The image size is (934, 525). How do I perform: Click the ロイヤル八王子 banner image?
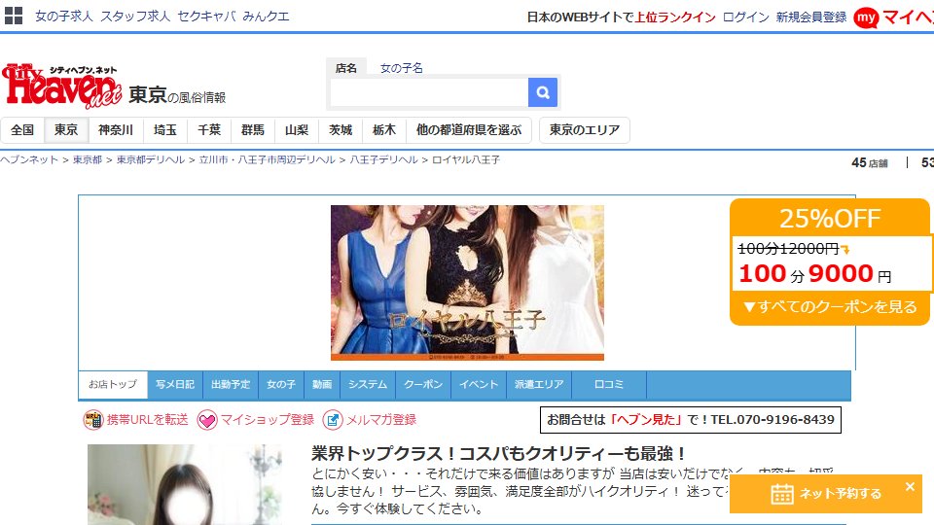[467, 283]
